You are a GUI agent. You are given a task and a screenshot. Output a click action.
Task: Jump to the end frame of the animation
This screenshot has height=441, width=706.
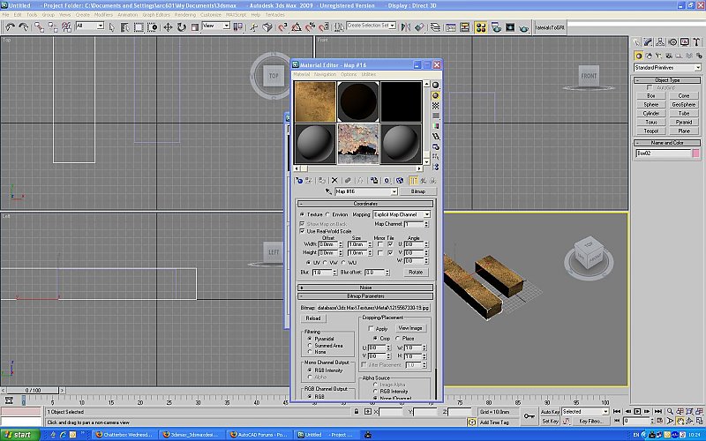click(x=657, y=411)
